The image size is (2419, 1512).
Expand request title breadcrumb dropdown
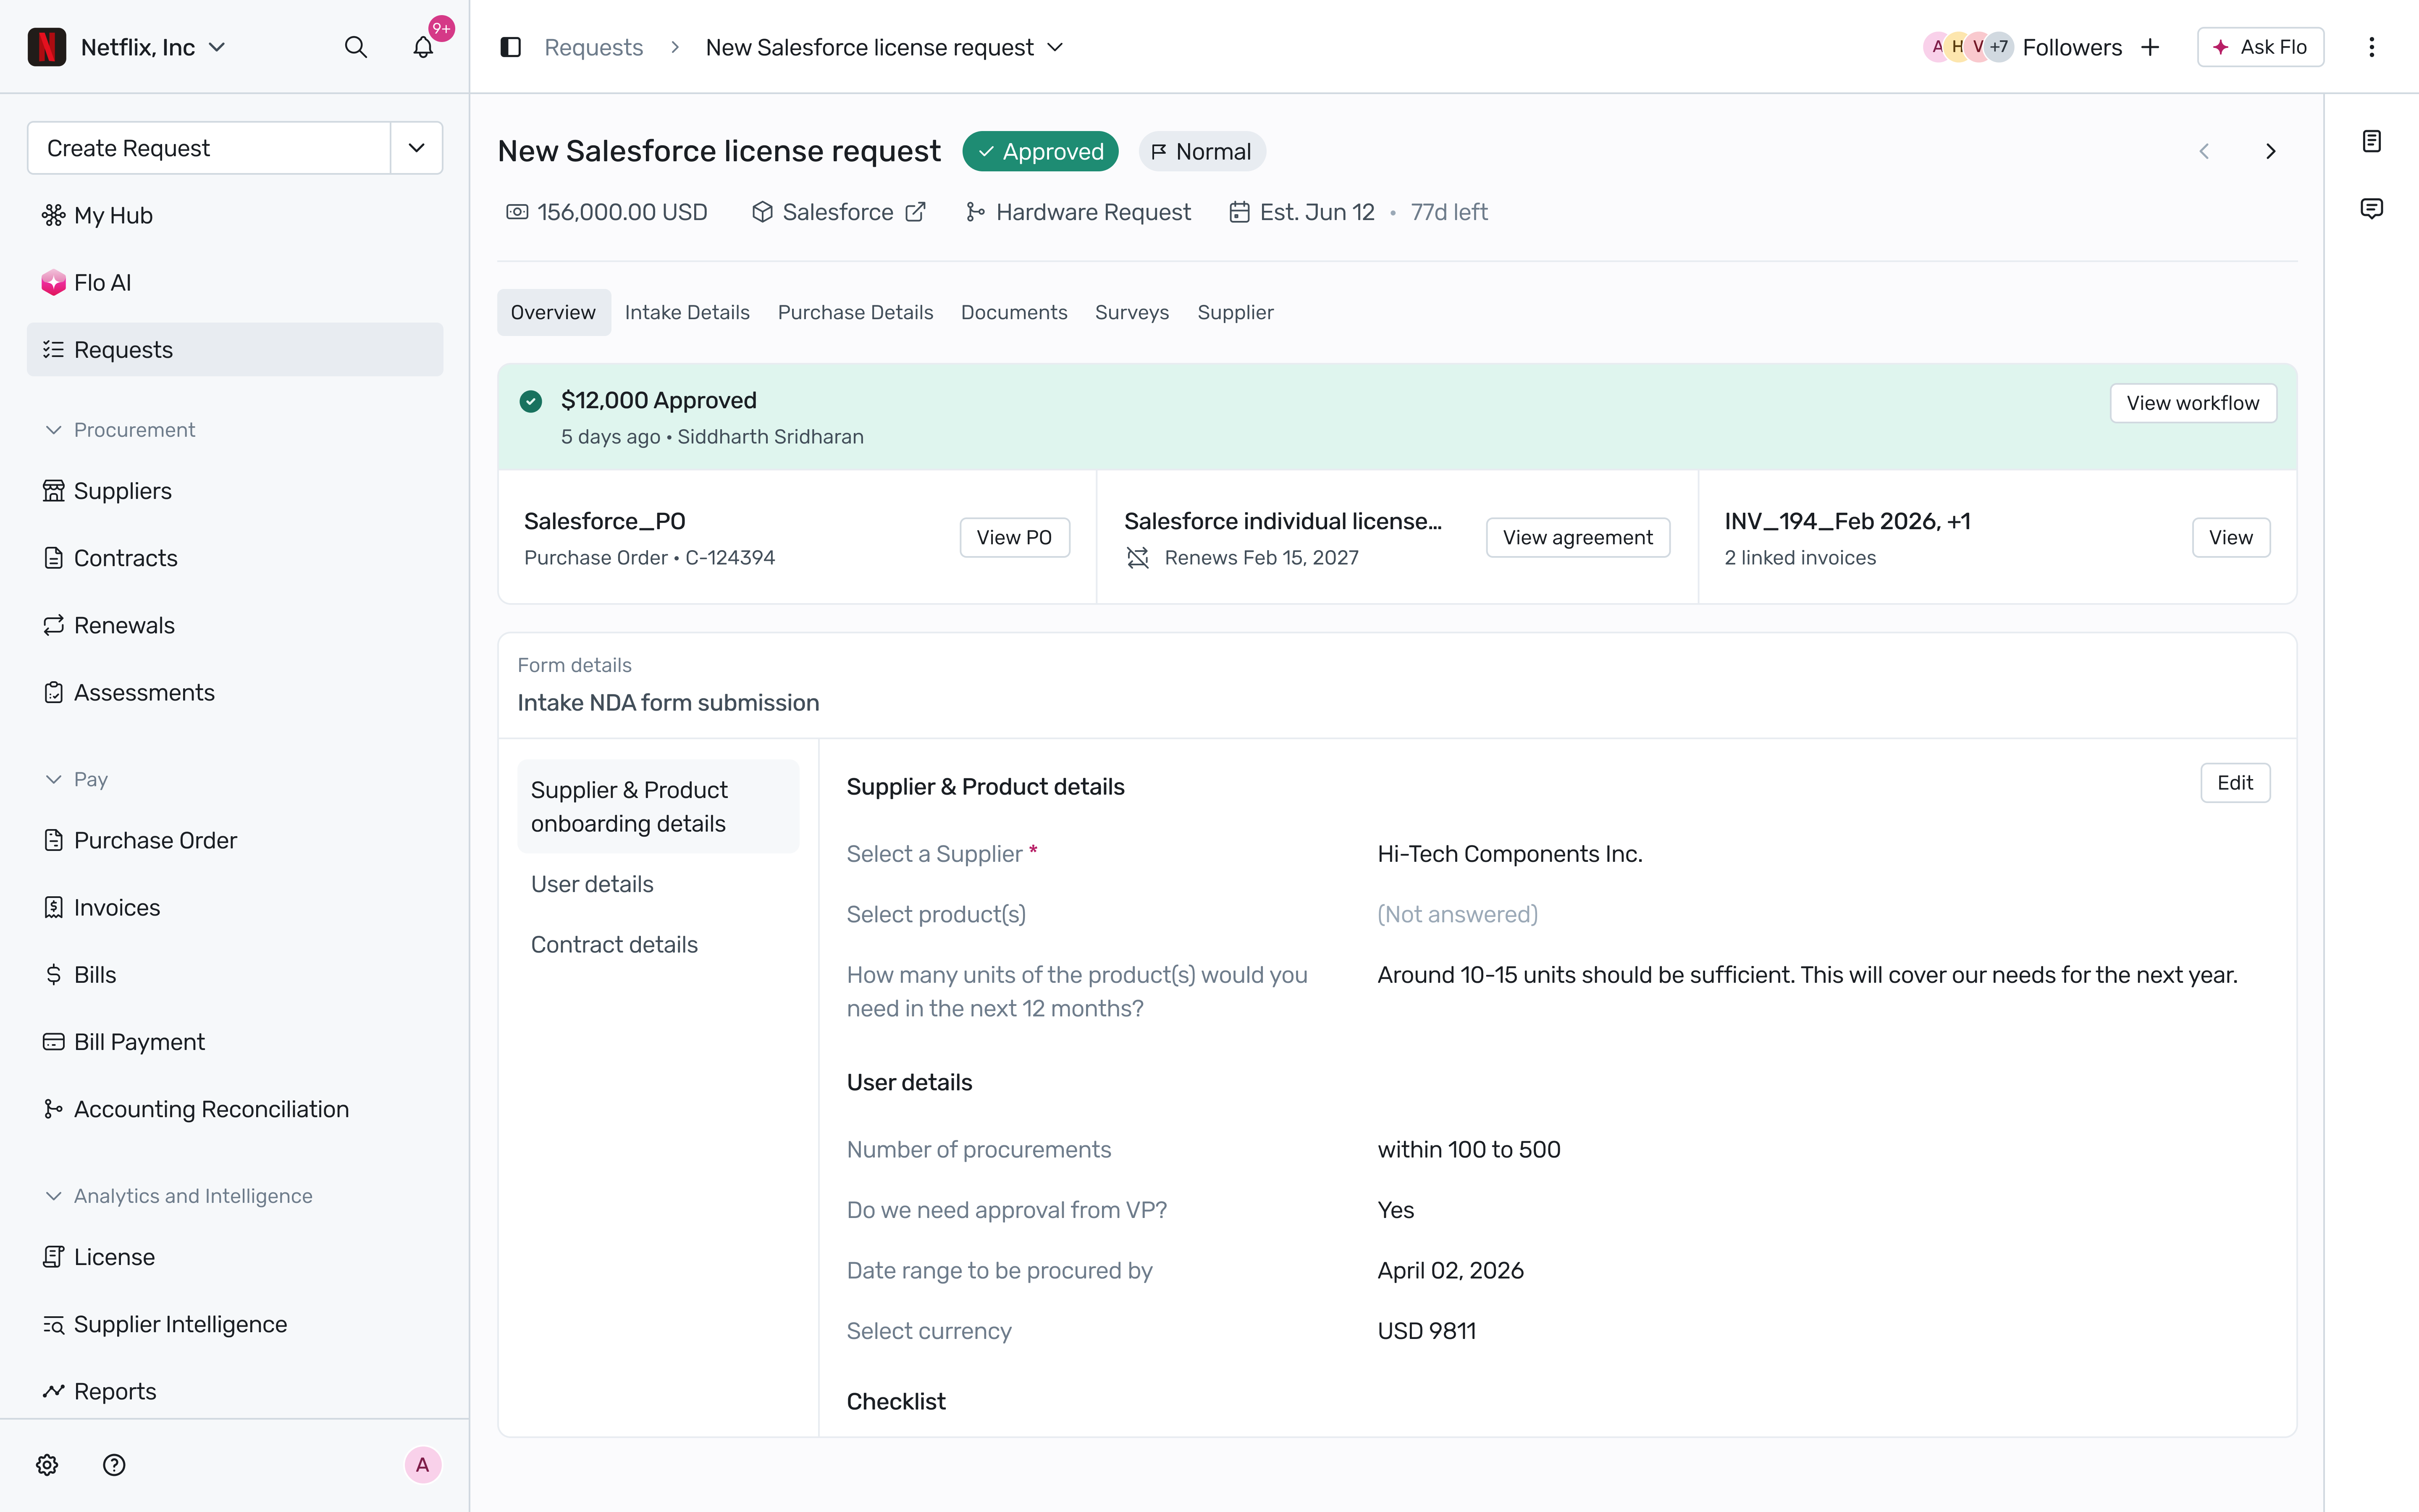(1055, 47)
